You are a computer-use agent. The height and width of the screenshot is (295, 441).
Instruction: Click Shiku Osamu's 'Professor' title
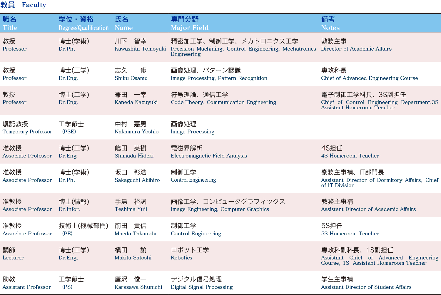(x=15, y=78)
